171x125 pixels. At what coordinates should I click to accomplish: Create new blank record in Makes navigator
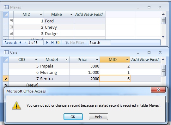point(58,43)
